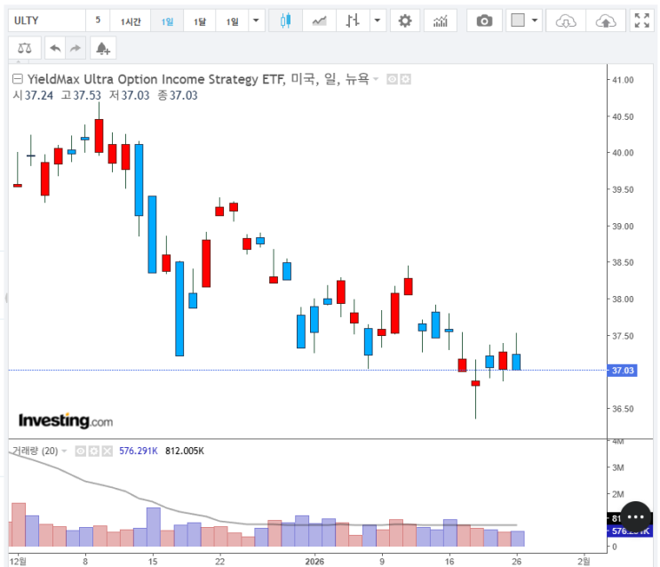Open chart style dropdown arrow
The image size is (660, 567).
pos(378,20)
